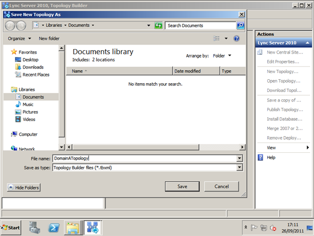Sort by the Date modified column header
The image size is (314, 236).
196,71
